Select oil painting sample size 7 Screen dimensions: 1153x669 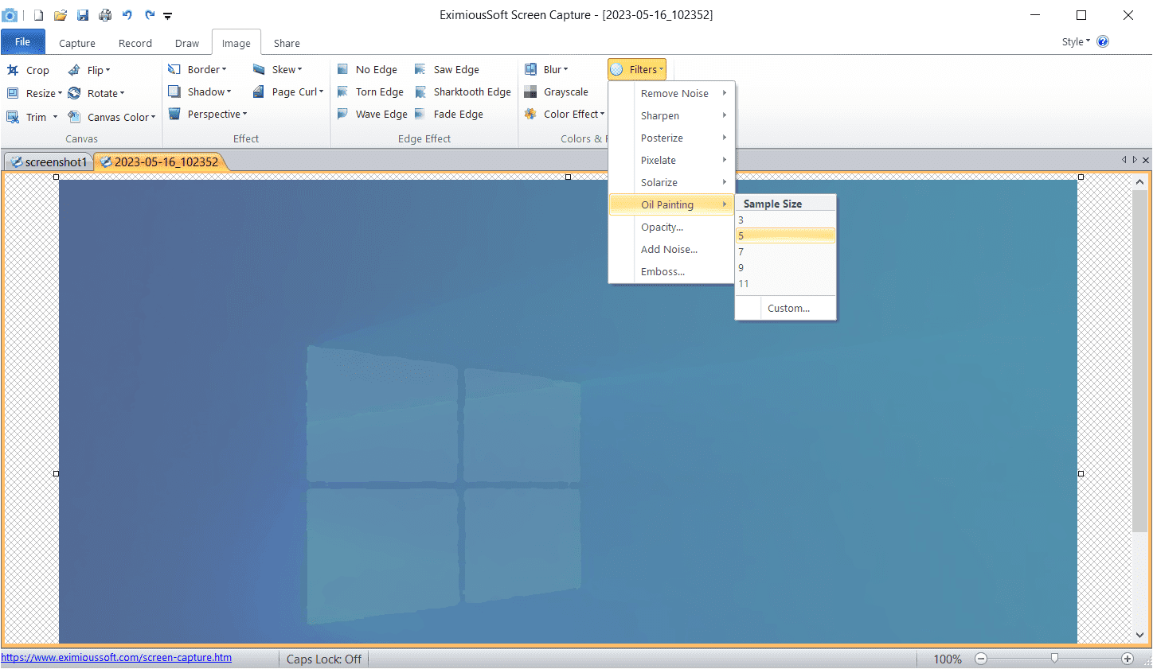coord(785,251)
